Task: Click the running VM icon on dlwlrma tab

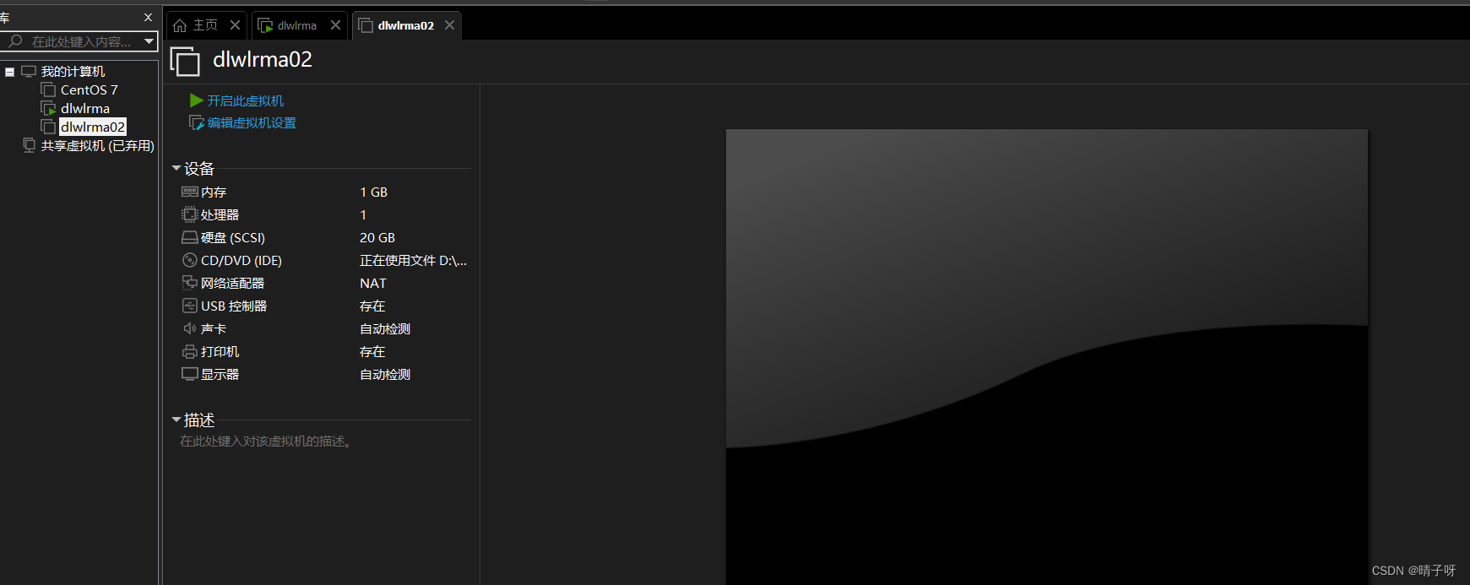Action: [265, 25]
